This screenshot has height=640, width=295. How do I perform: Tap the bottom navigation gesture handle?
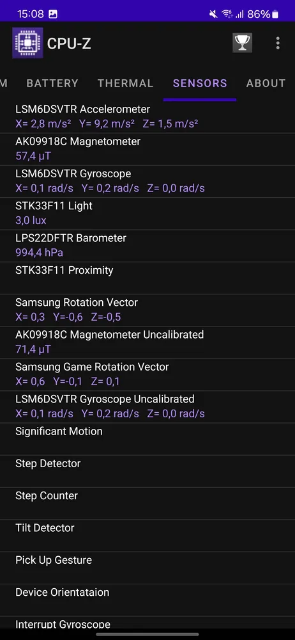click(147, 634)
